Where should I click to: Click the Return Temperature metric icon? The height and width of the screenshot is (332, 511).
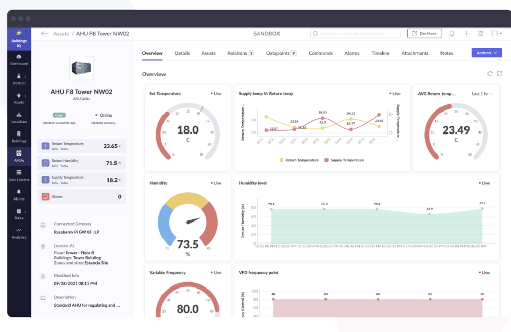click(45, 146)
